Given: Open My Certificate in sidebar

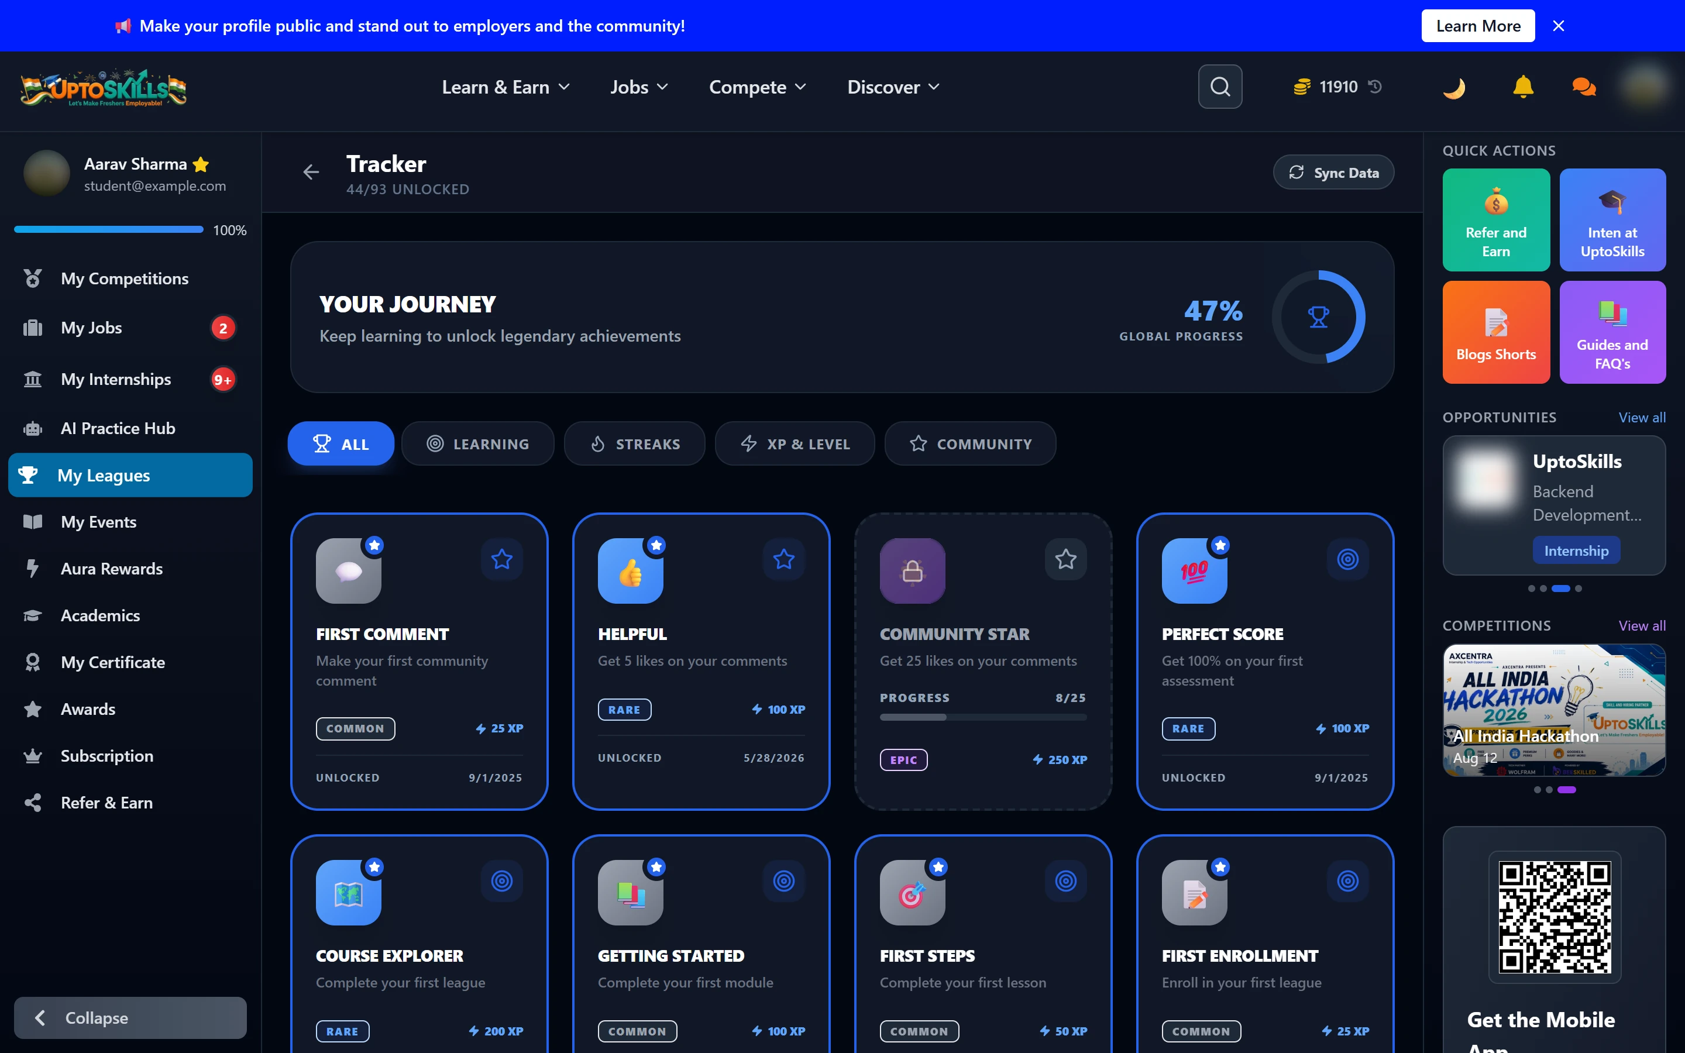Looking at the screenshot, I should coord(130,662).
